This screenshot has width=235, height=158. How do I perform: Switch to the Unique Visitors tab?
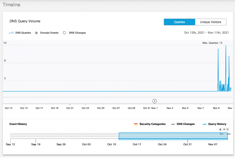click(211, 22)
